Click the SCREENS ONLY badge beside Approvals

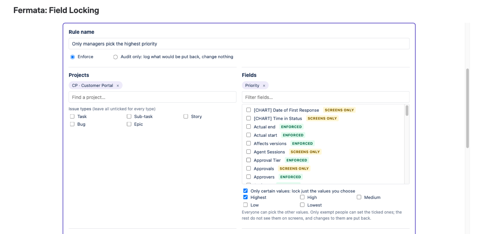[x=294, y=168]
